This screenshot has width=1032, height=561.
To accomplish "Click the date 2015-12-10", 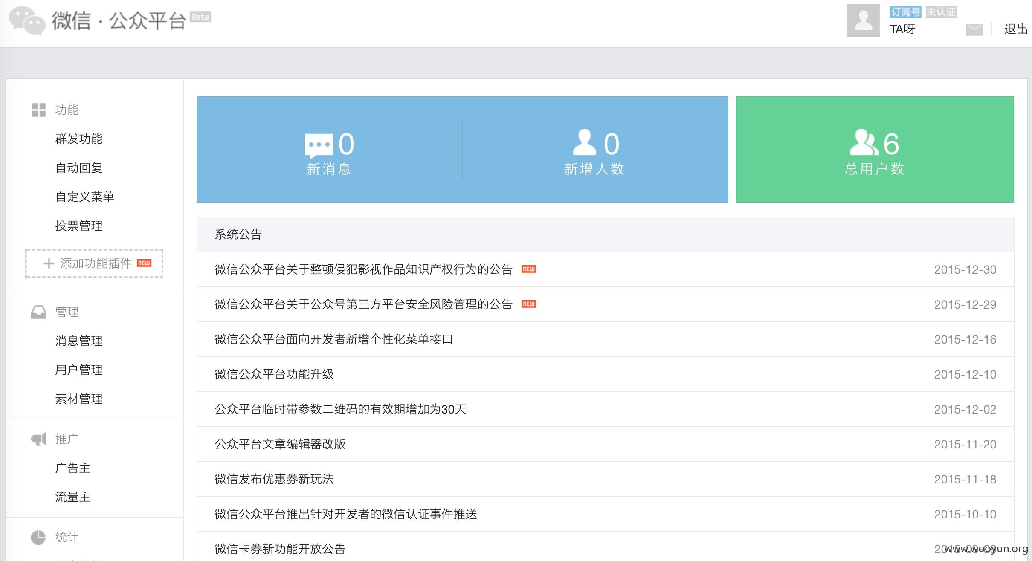I will (965, 375).
